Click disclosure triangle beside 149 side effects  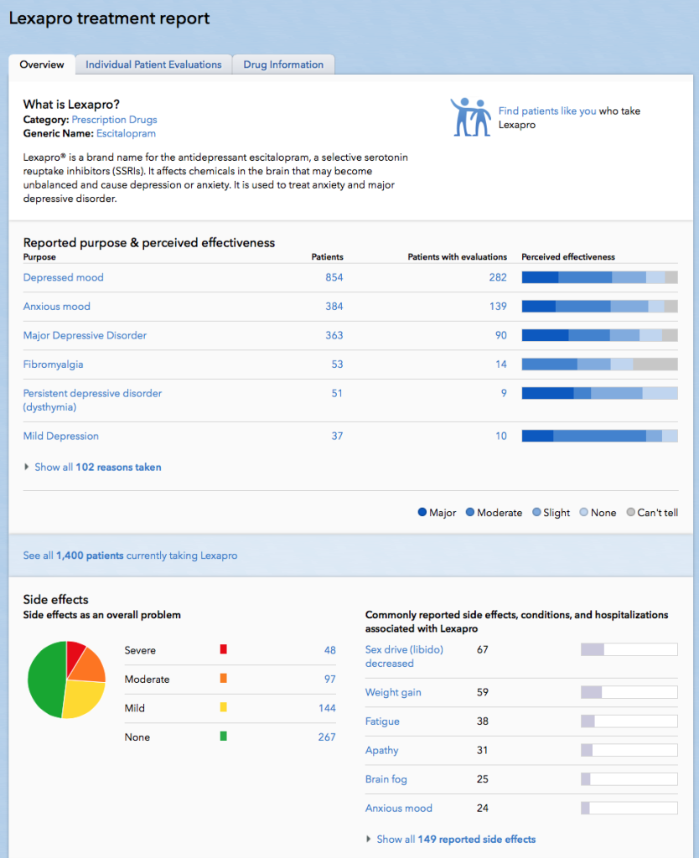369,839
